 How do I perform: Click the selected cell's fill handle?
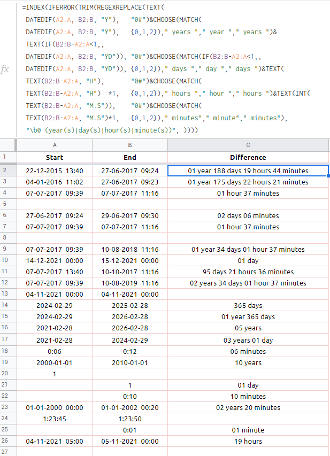[328, 176]
